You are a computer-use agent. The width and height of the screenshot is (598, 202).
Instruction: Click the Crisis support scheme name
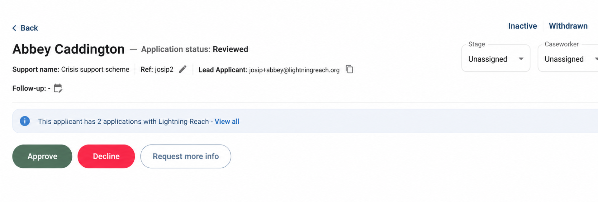click(x=95, y=69)
